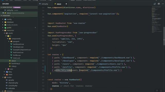The image size is (165, 92).
Task: Click the '/dashboard' path string
Action: [68, 58]
